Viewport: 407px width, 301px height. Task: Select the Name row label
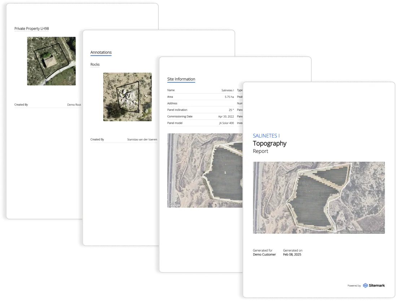pyautogui.click(x=171, y=90)
